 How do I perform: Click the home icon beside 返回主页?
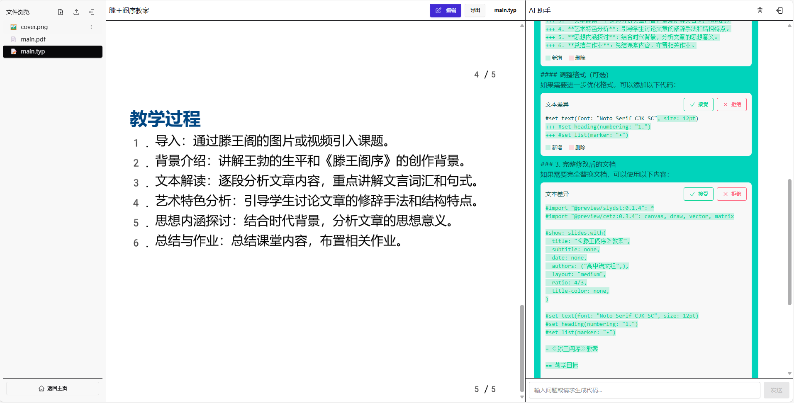41,388
